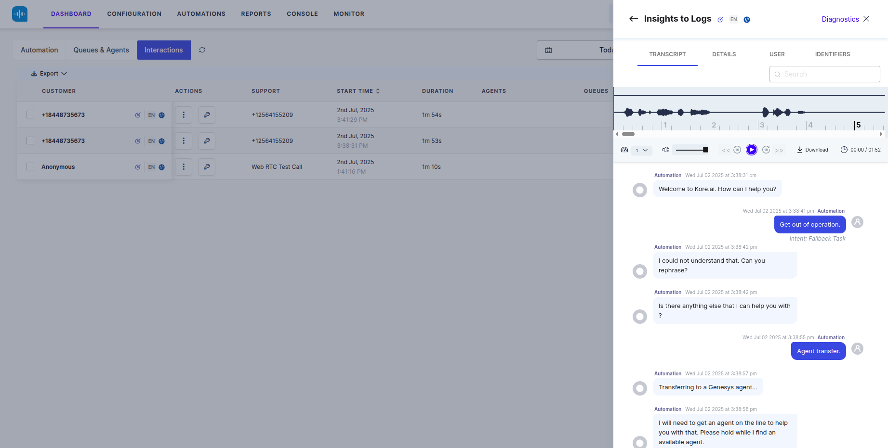The width and height of the screenshot is (888, 448).
Task: Switch to the Automation tab
Action: [40, 50]
